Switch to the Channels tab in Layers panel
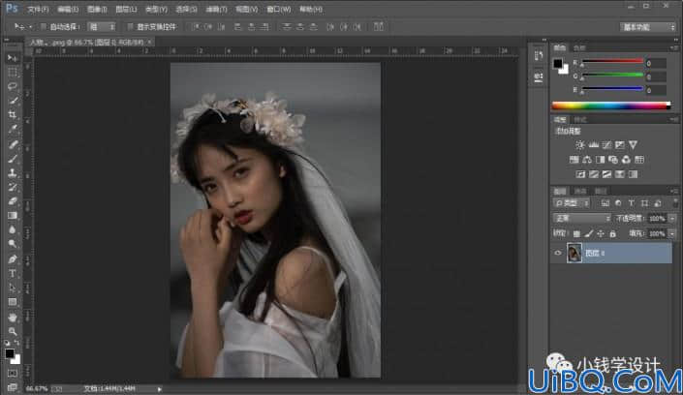Image resolution: width=683 pixels, height=395 pixels. [580, 191]
